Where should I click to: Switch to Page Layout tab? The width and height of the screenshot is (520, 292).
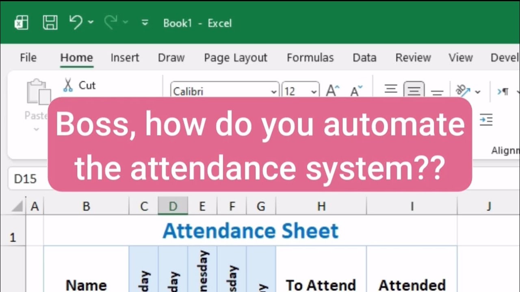point(236,58)
